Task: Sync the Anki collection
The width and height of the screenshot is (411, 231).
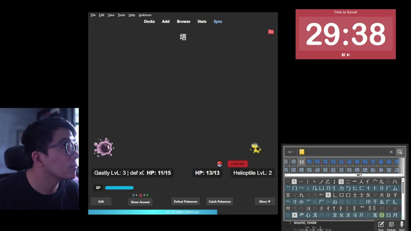Action: (218, 21)
